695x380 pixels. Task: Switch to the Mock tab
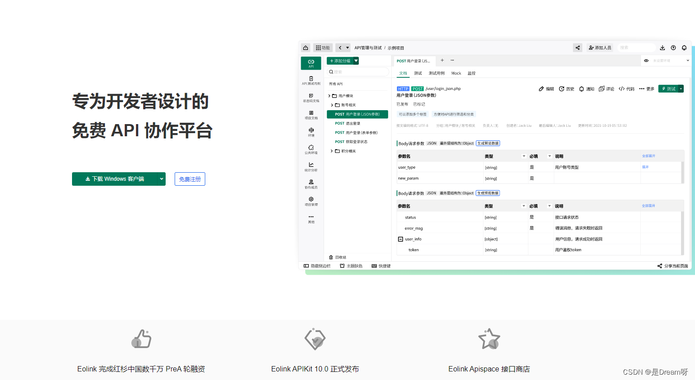[x=456, y=73]
